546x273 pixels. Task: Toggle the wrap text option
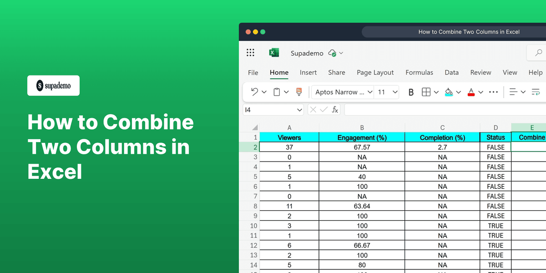(x=536, y=92)
